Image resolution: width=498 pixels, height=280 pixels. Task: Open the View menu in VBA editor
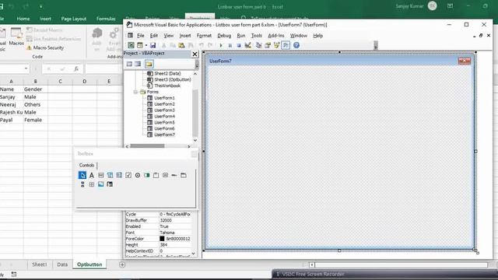click(168, 36)
